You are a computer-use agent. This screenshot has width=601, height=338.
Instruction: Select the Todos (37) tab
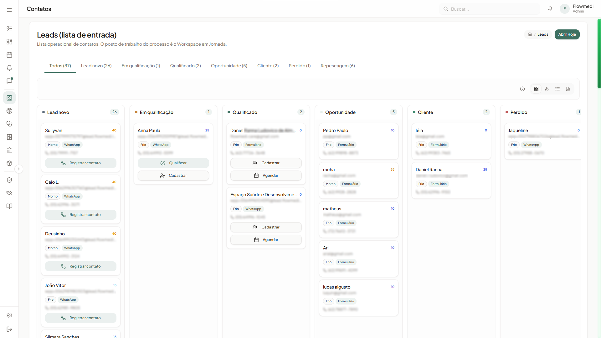(60, 66)
